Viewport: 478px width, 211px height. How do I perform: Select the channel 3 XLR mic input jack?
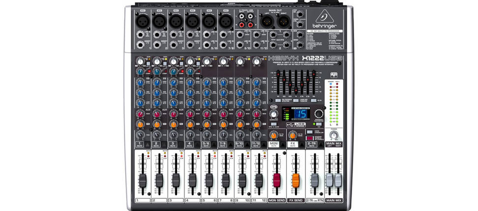(176, 21)
